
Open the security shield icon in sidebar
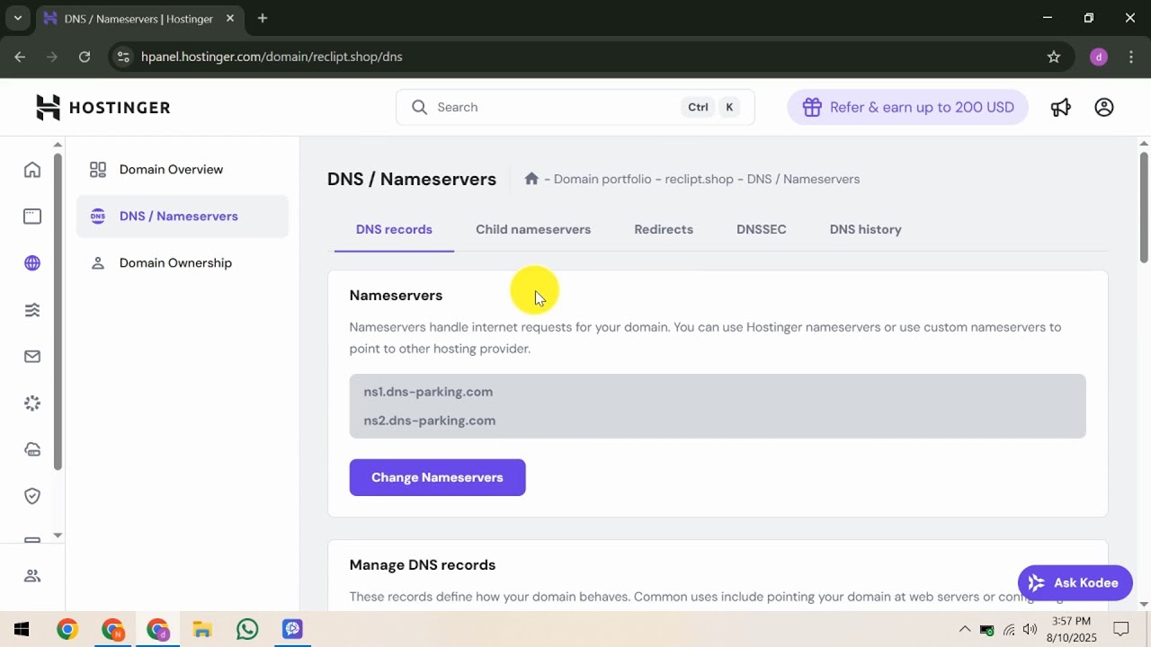[x=32, y=496]
